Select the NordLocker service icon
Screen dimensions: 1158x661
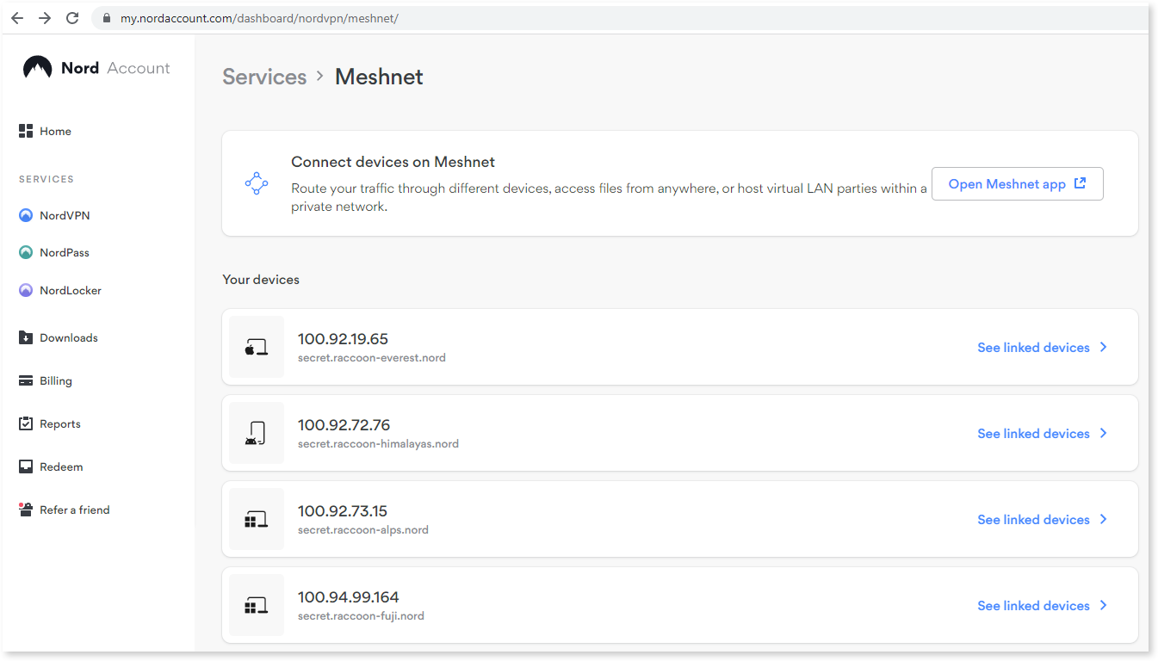click(x=25, y=290)
